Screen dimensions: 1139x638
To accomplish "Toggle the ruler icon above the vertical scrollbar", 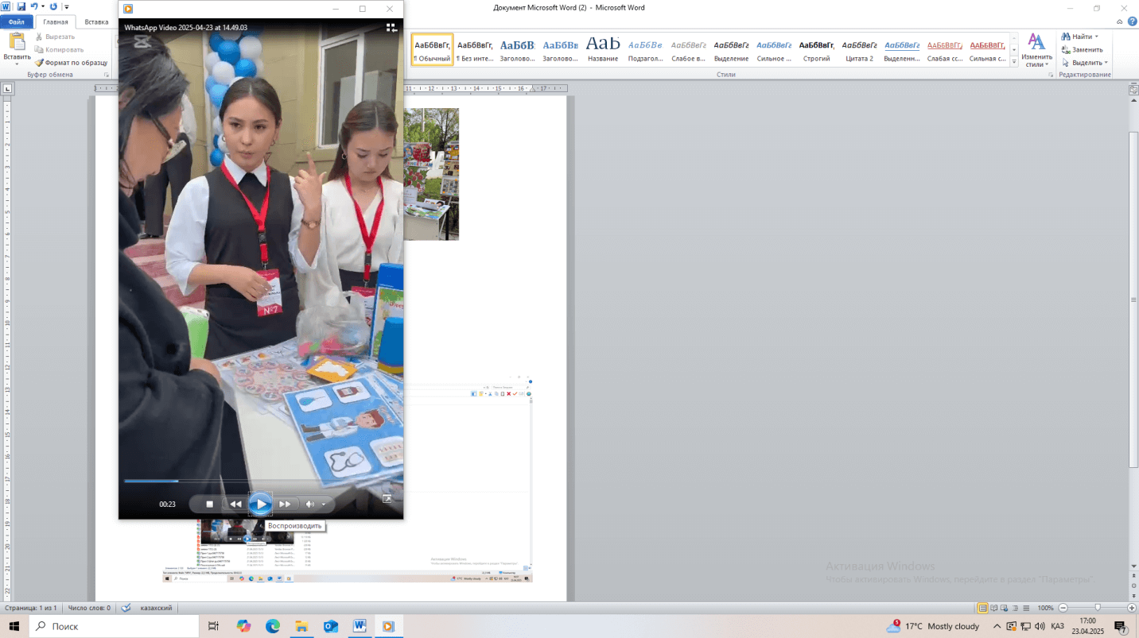I will click(1133, 90).
